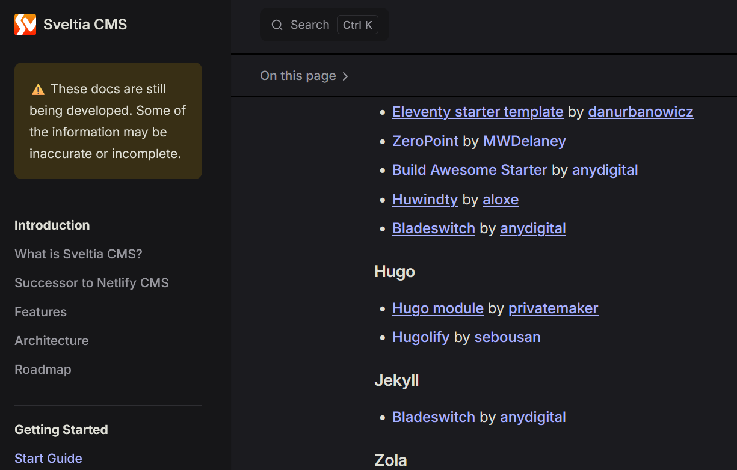Viewport: 737px width, 470px height.
Task: Open the Huwindty link
Action: click(425, 200)
